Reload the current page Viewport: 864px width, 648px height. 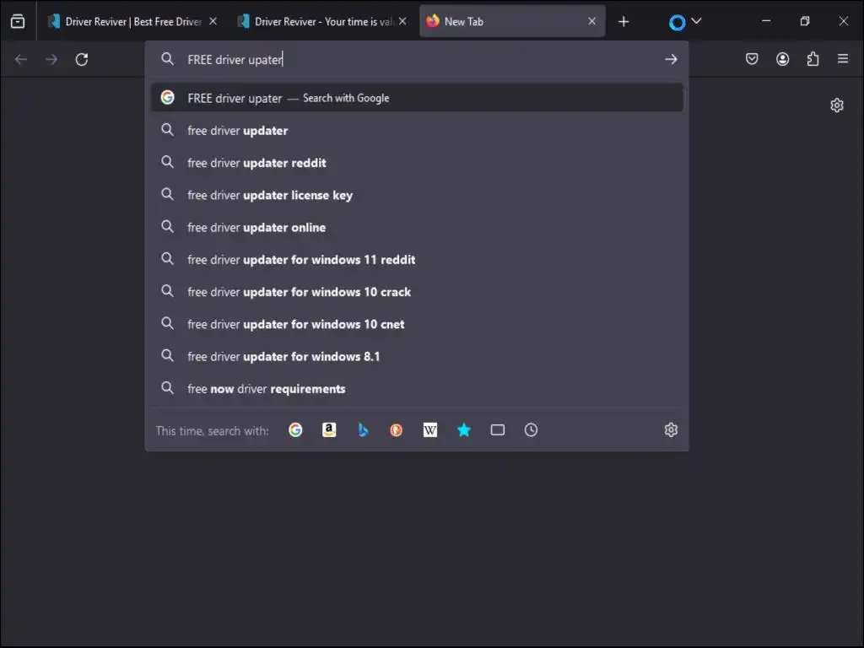[x=82, y=60]
